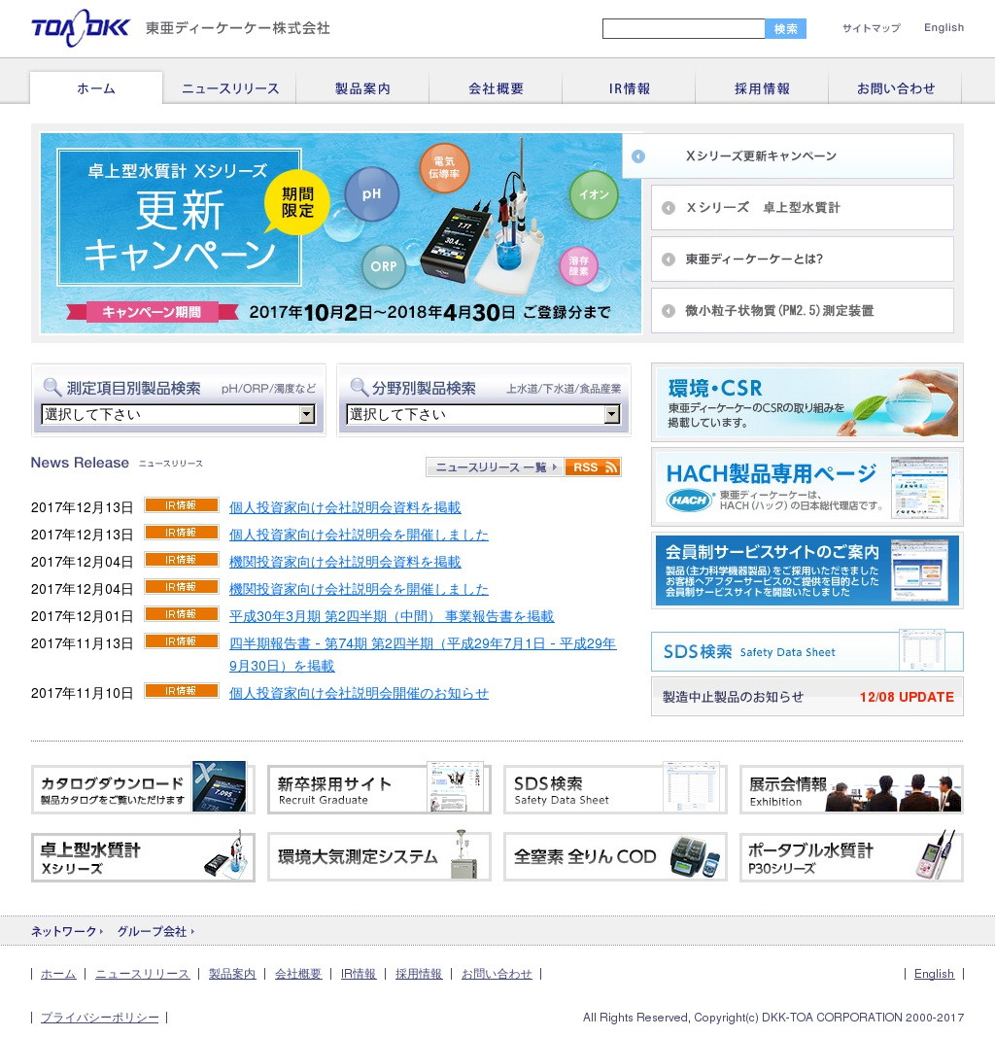Click the HACH logo badge

pos(689,501)
